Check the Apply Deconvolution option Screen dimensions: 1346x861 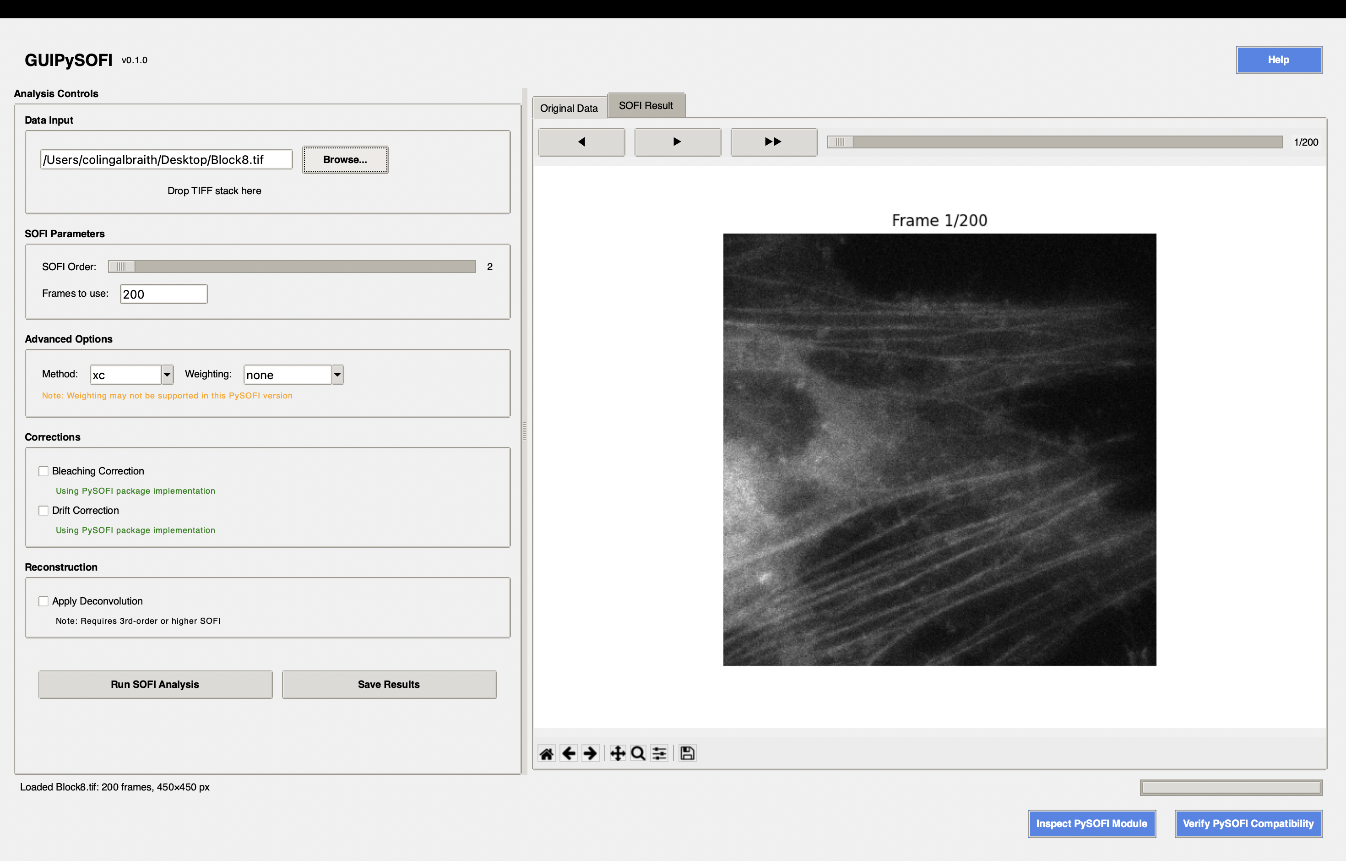click(x=43, y=601)
